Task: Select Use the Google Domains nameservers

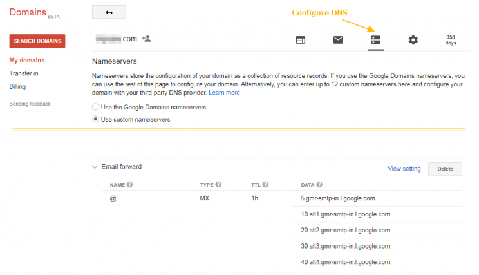Action: click(x=96, y=107)
